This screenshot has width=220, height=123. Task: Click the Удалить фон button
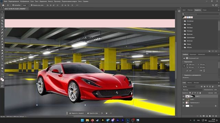coord(92,113)
